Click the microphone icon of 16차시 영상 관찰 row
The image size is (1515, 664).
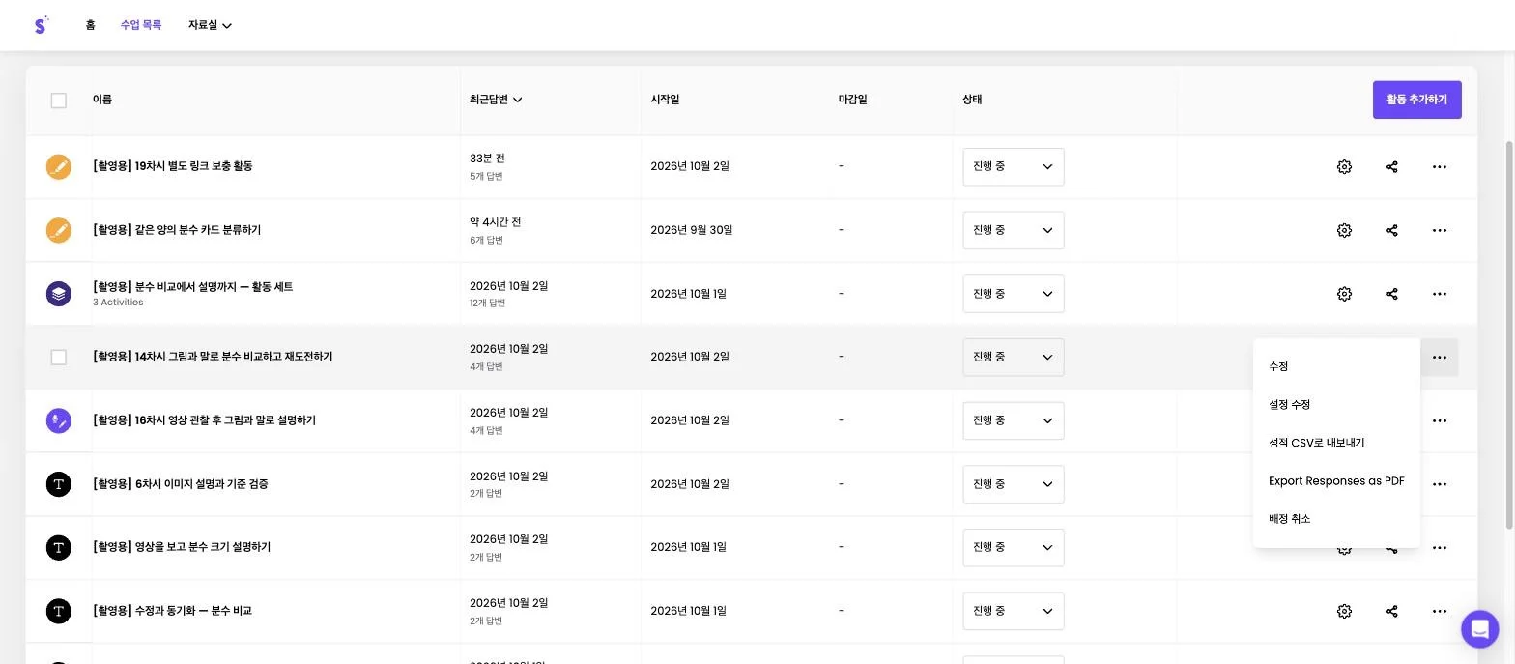tap(59, 421)
